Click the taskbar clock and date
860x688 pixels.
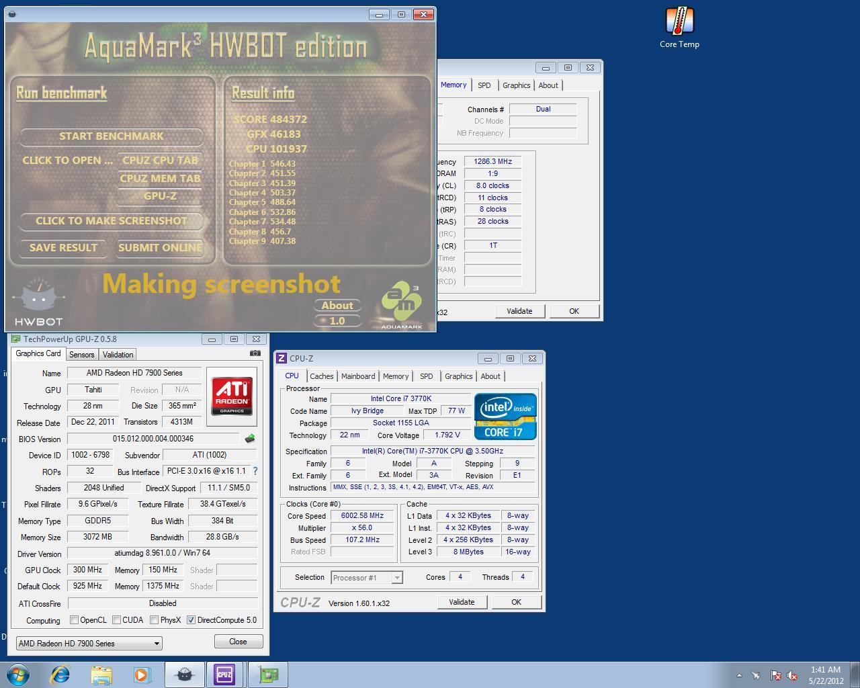[x=826, y=675]
